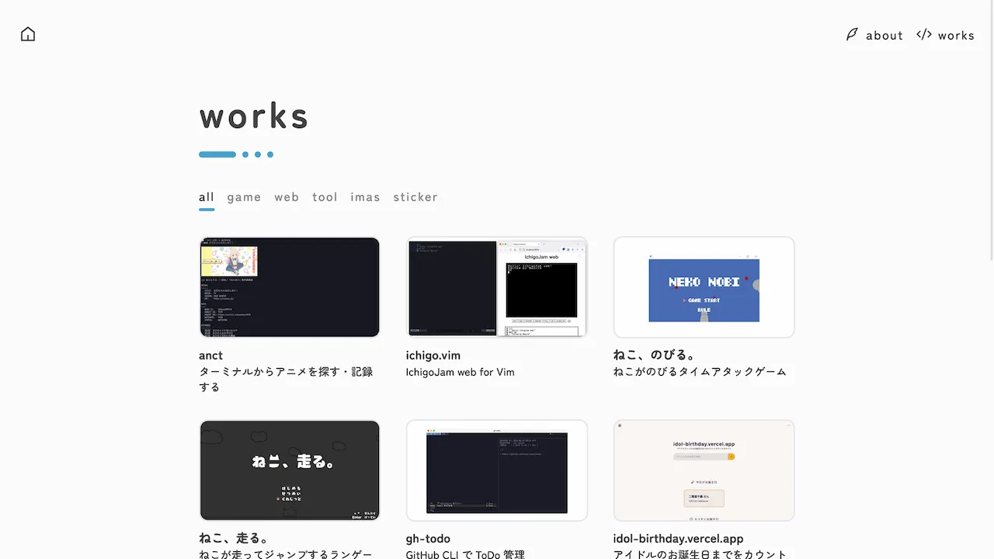Filter works by sticker

(415, 196)
